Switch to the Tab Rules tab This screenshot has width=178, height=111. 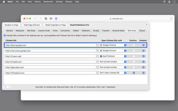click(31, 31)
